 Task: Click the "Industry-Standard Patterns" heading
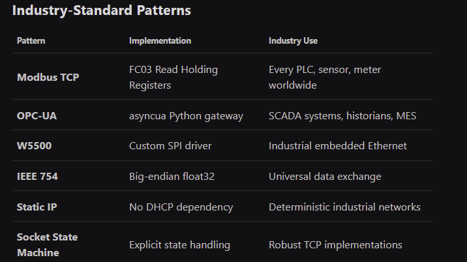click(x=102, y=11)
